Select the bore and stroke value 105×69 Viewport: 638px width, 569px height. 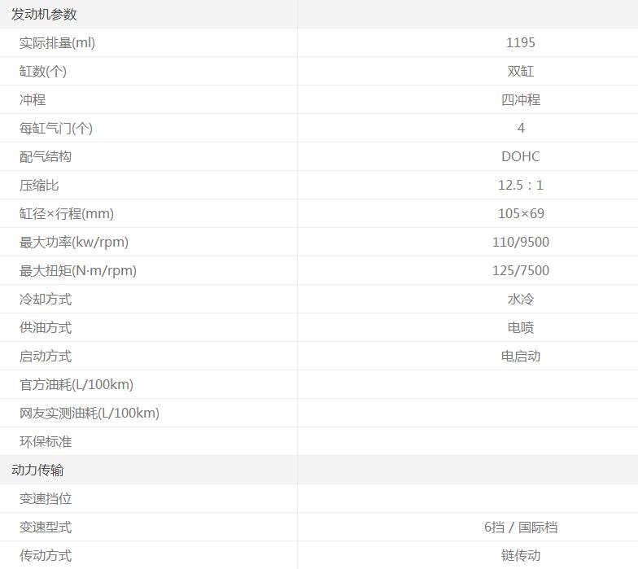(520, 214)
